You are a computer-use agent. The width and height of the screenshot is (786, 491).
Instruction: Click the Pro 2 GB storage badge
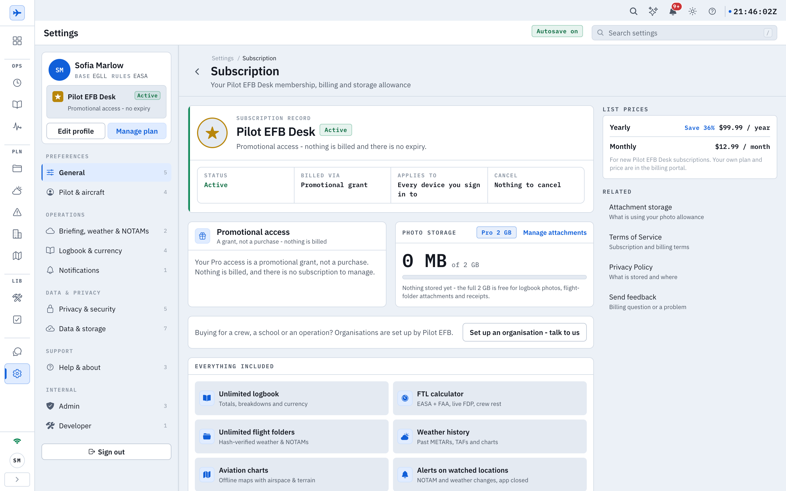496,232
